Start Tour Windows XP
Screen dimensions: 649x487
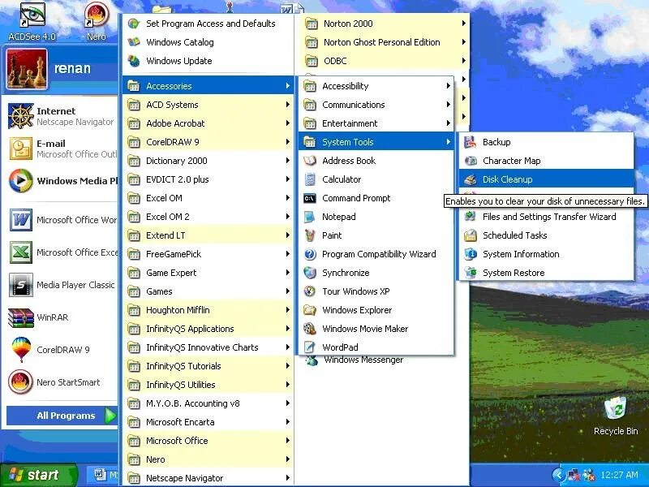pyautogui.click(x=376, y=291)
